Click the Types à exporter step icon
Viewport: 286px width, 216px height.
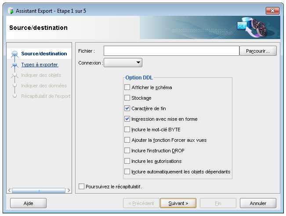point(15,65)
